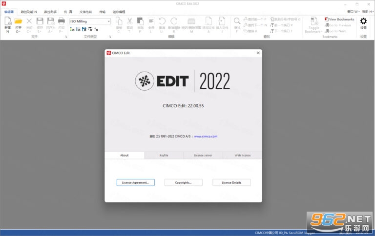Close the CIMCO Edit about dialog

pos(258,53)
